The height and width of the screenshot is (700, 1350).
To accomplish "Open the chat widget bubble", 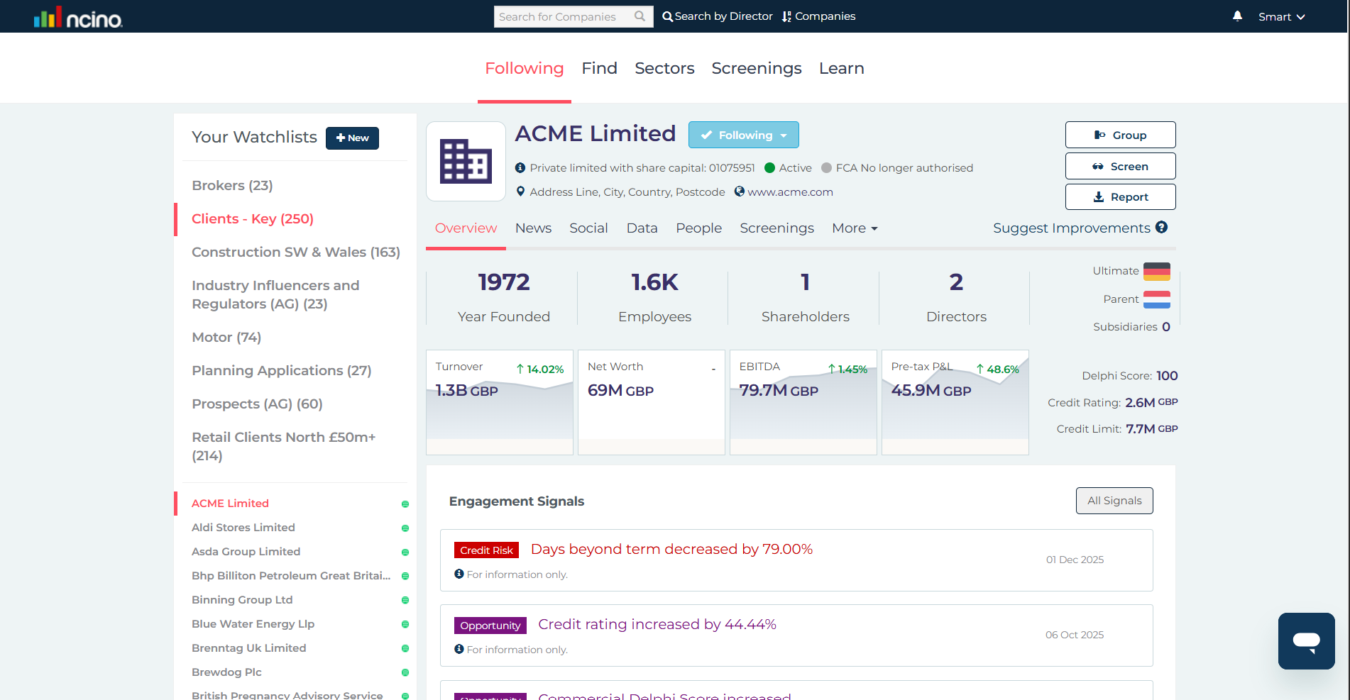I will [1306, 641].
